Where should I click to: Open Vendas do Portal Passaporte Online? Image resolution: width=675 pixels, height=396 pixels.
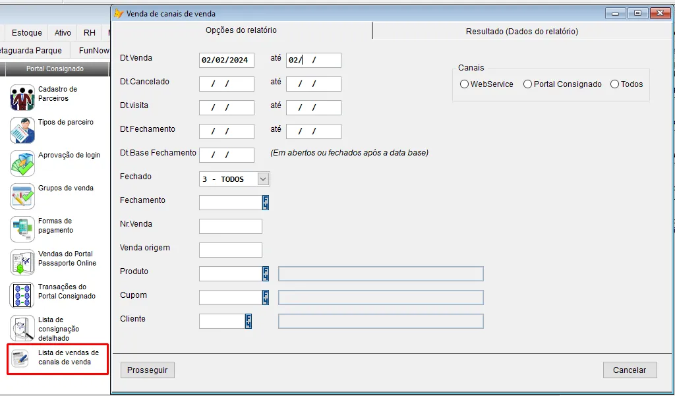[x=22, y=262]
